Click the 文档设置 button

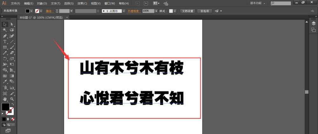pyautogui.click(x=187, y=11)
